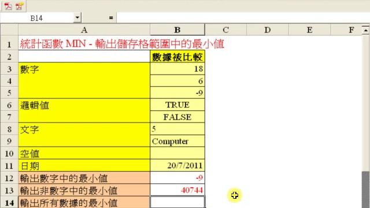This screenshot has height=208, width=370.
Task: Click into the formula input bar
Action: (x=243, y=18)
